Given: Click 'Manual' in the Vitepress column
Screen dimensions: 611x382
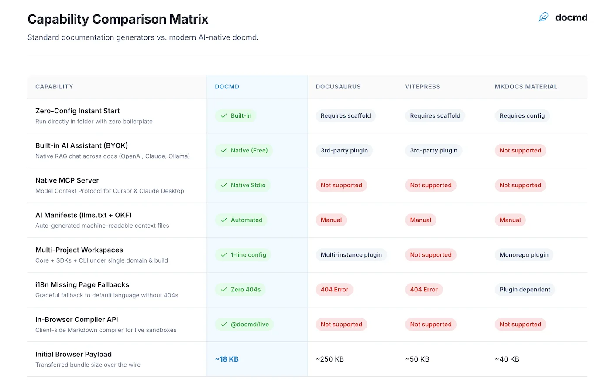Looking at the screenshot, I should tap(421, 220).
